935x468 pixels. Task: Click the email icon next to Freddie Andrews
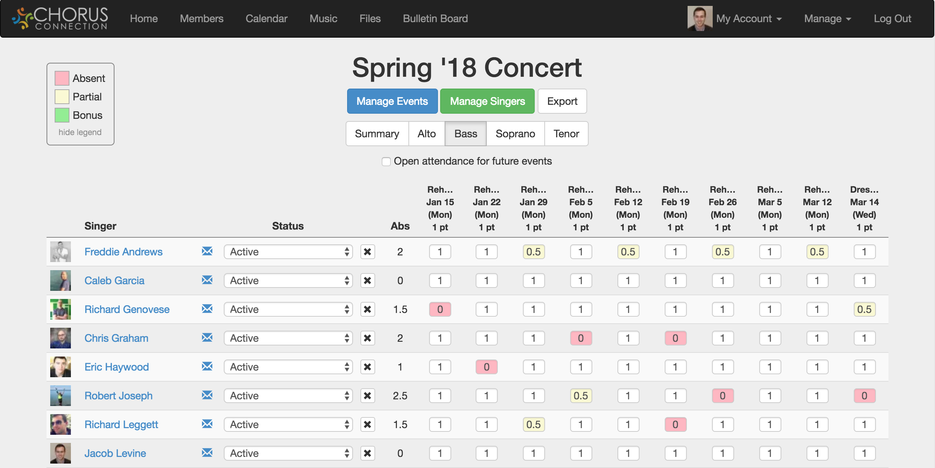pos(207,252)
